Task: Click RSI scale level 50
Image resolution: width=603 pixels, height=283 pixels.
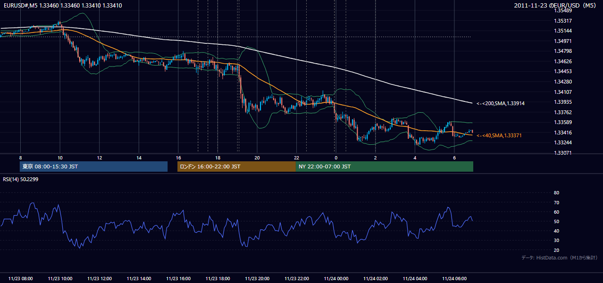Action: [556, 221]
